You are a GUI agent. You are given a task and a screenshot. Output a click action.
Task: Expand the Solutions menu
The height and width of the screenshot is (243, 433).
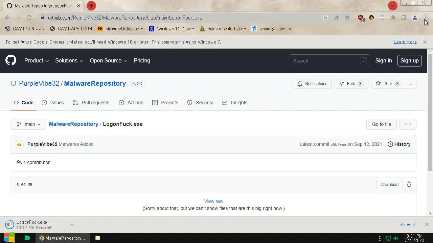(x=70, y=61)
